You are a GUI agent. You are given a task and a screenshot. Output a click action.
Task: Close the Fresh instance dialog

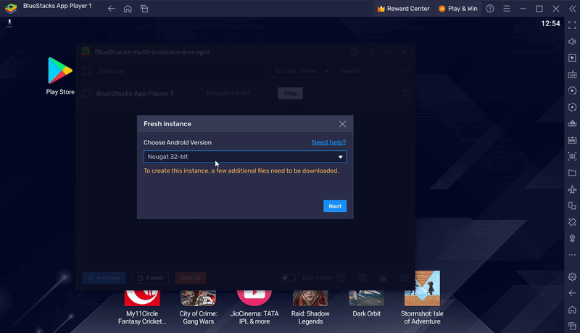pos(342,124)
